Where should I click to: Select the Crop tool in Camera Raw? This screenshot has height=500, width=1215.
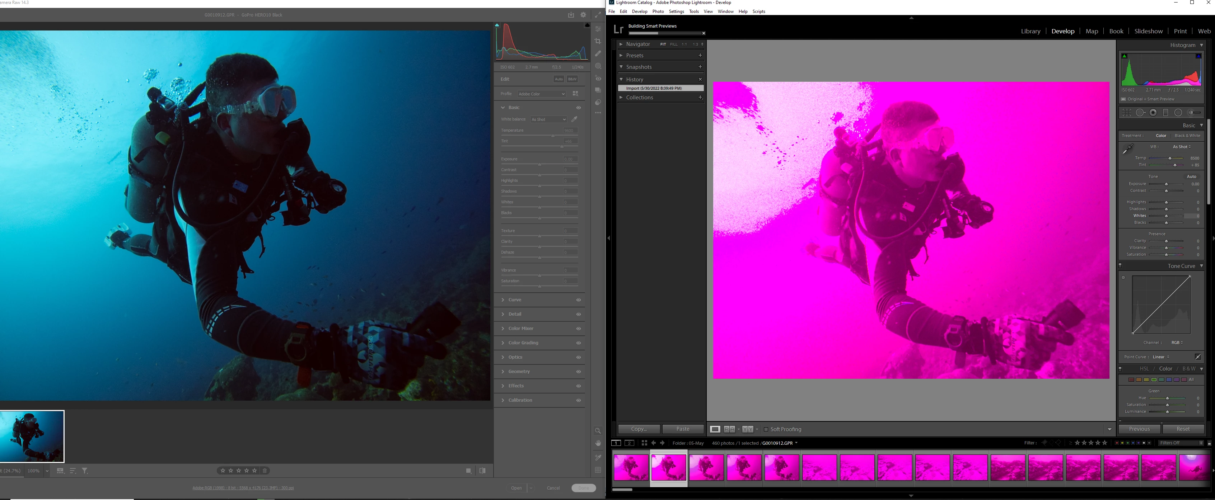(598, 42)
